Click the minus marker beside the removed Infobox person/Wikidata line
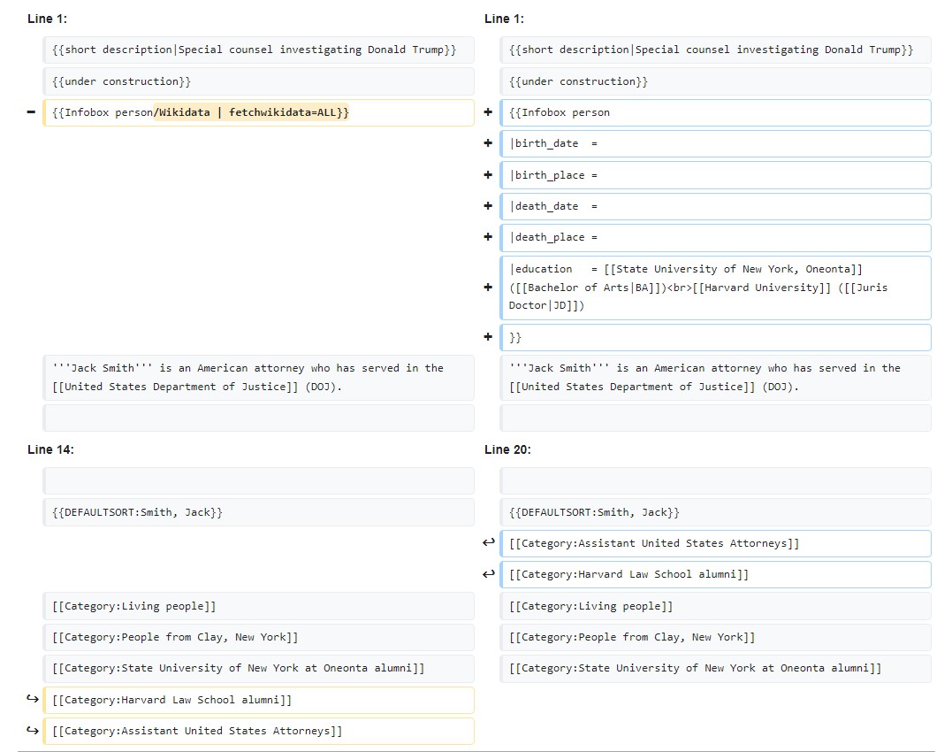The height and width of the screenshot is (752, 952). (31, 112)
